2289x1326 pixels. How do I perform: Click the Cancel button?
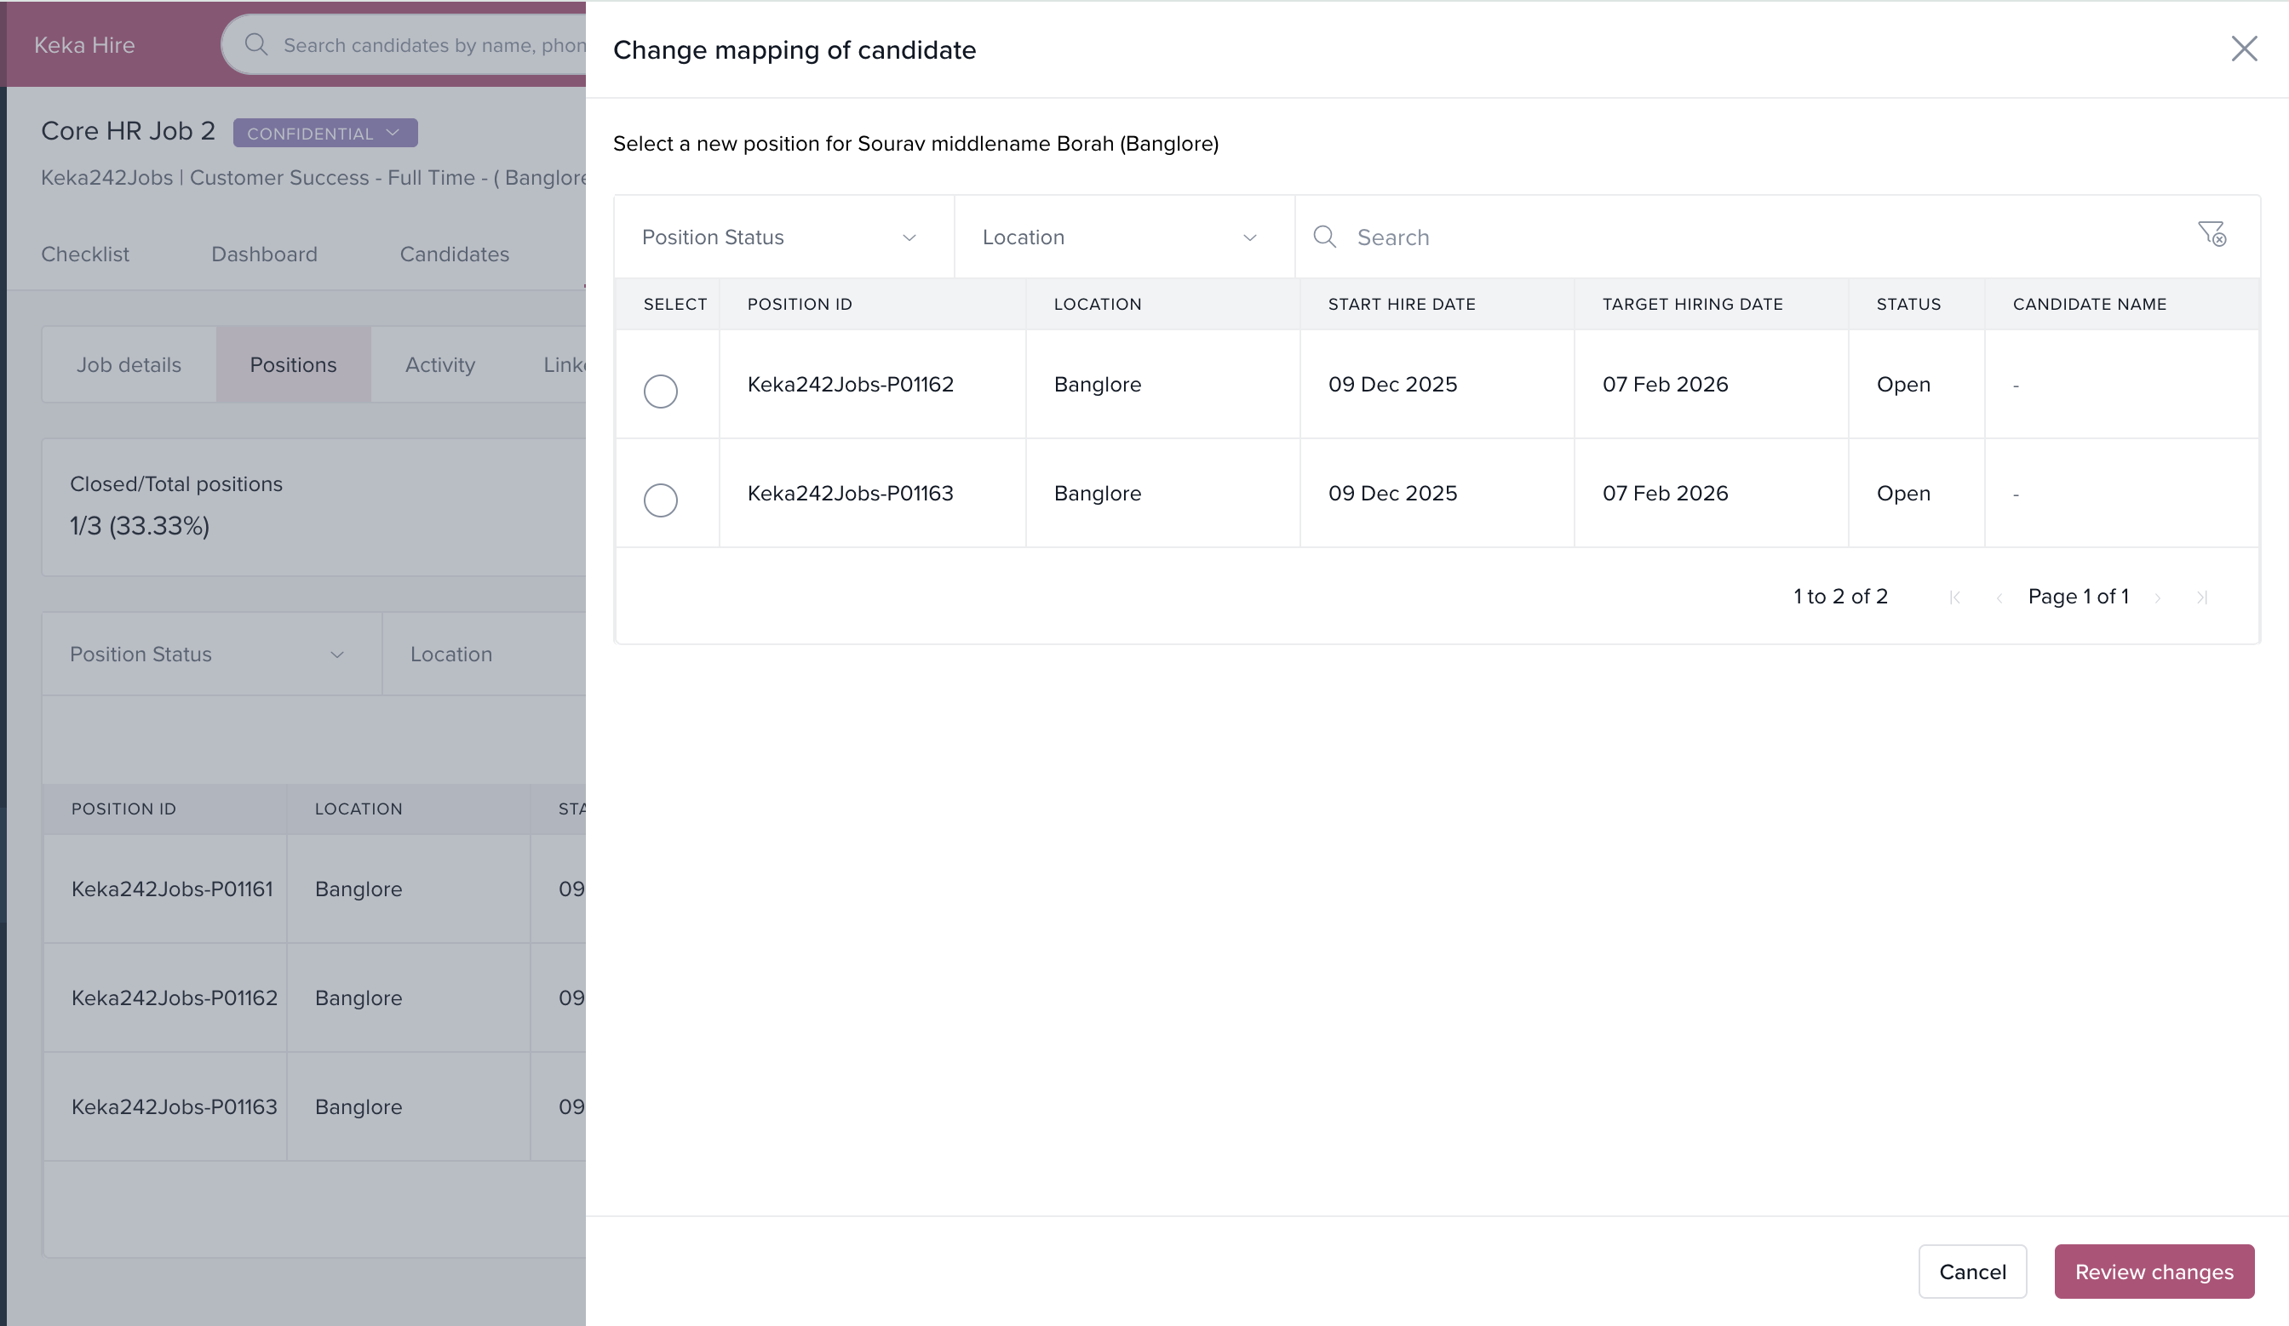[x=1972, y=1272]
